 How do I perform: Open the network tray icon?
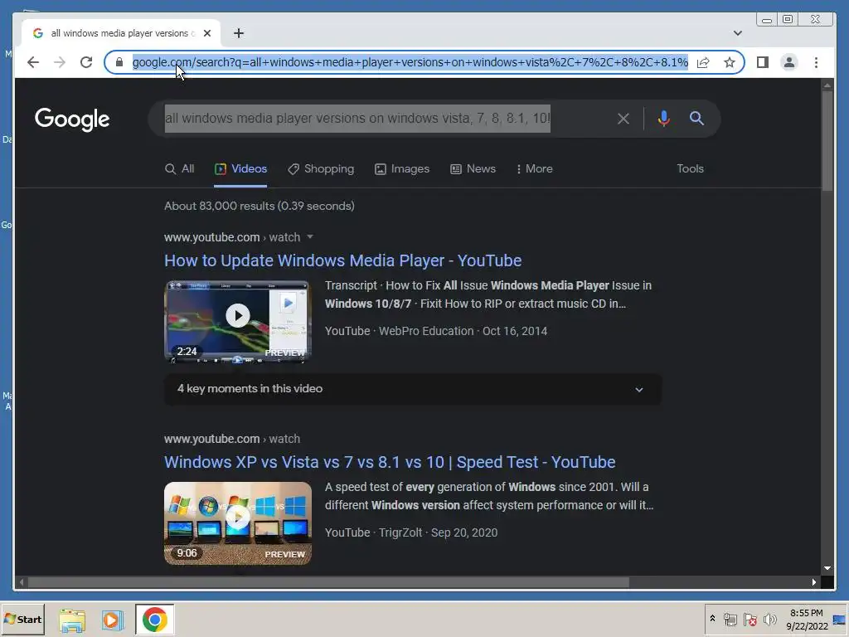(730, 620)
